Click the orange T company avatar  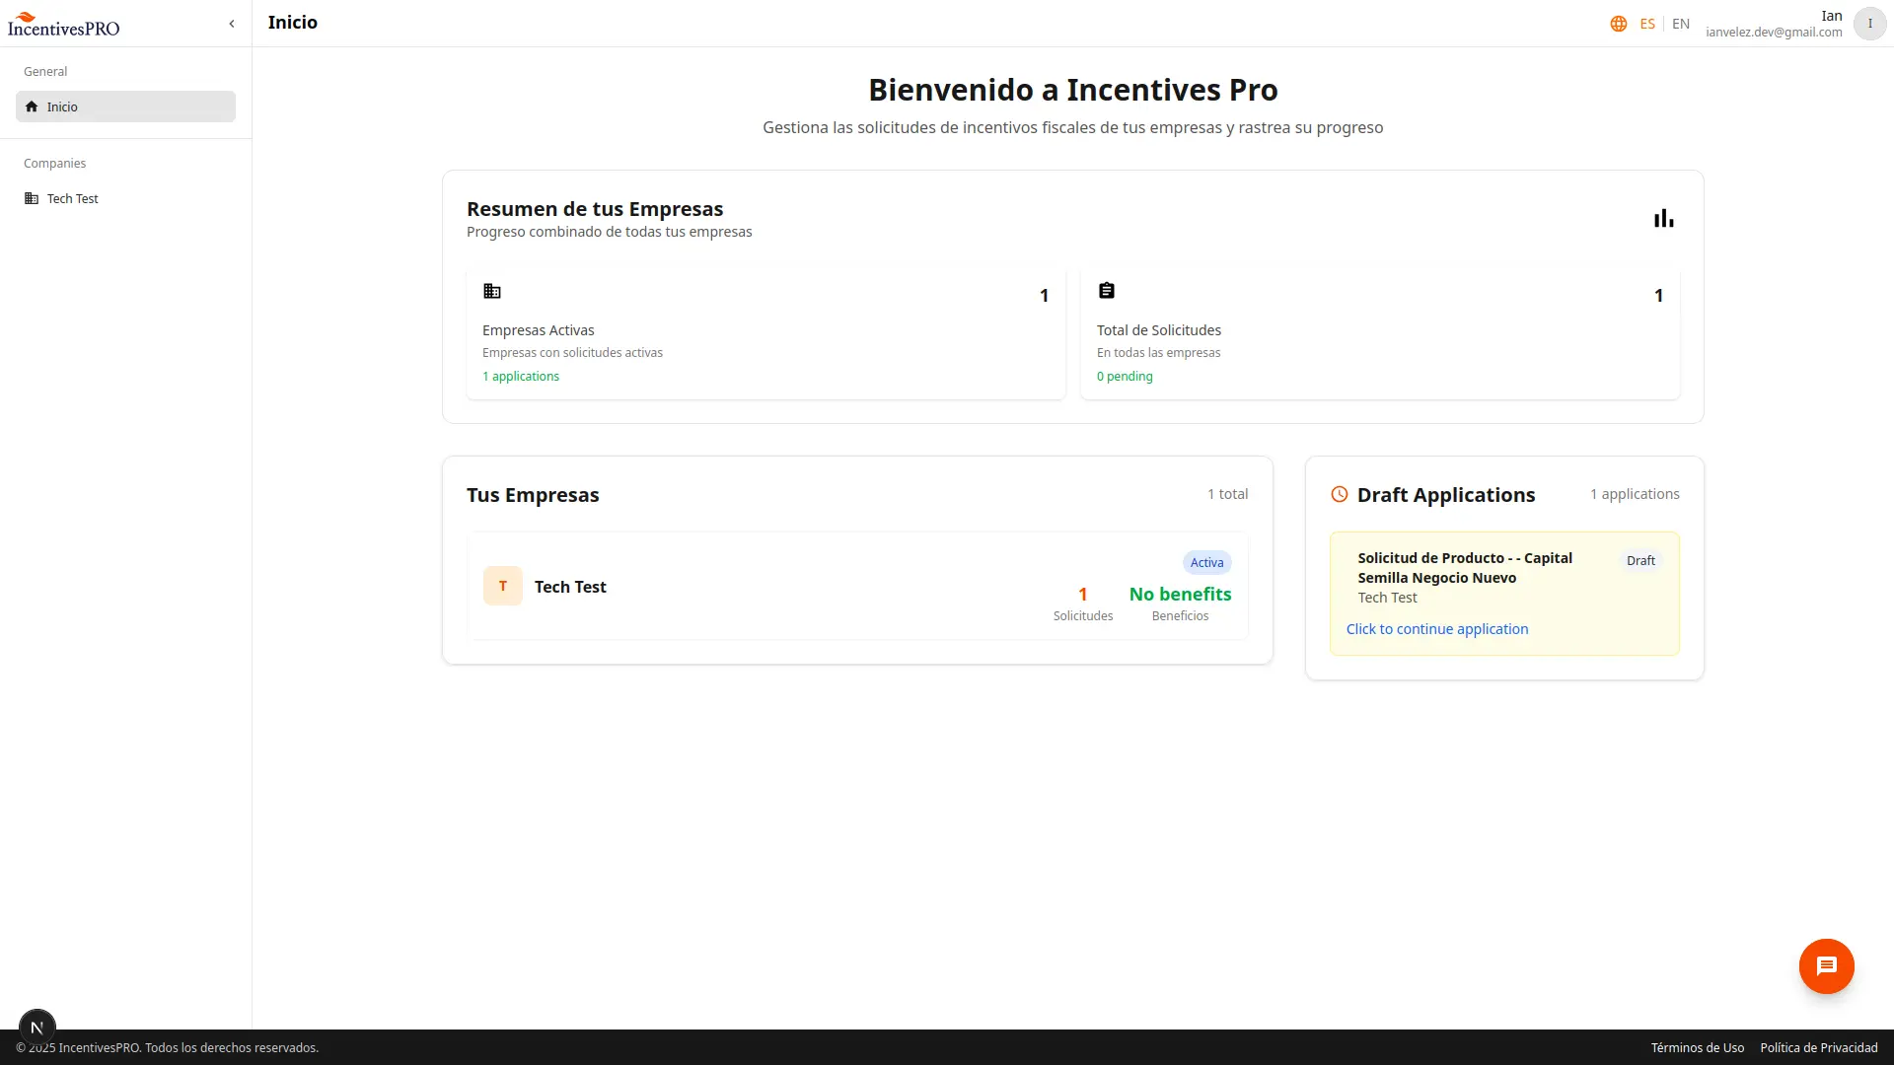click(x=502, y=586)
